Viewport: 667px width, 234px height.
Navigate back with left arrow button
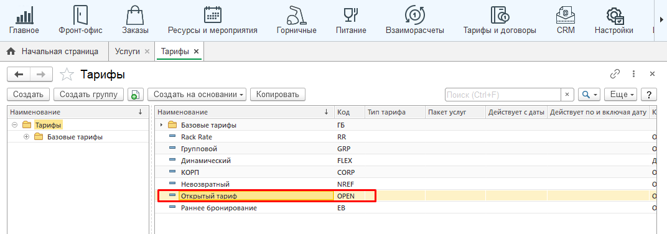pos(19,75)
